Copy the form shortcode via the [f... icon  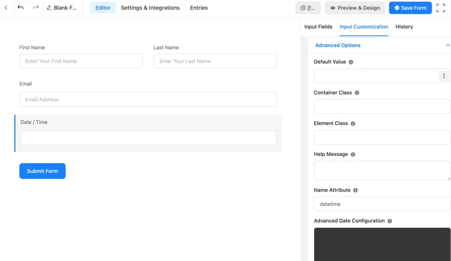(x=308, y=7)
